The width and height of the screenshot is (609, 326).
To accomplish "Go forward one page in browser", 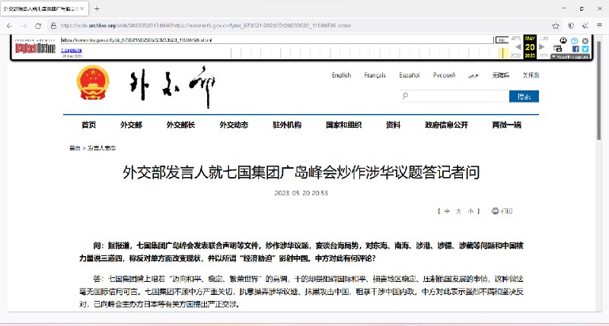I will [x=24, y=26].
